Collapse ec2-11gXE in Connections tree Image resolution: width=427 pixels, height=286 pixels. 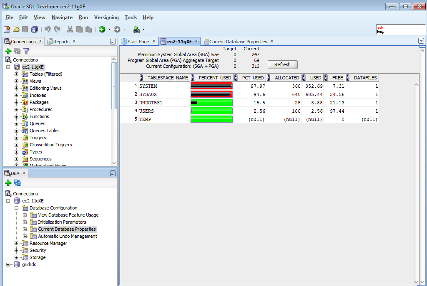click(8, 67)
